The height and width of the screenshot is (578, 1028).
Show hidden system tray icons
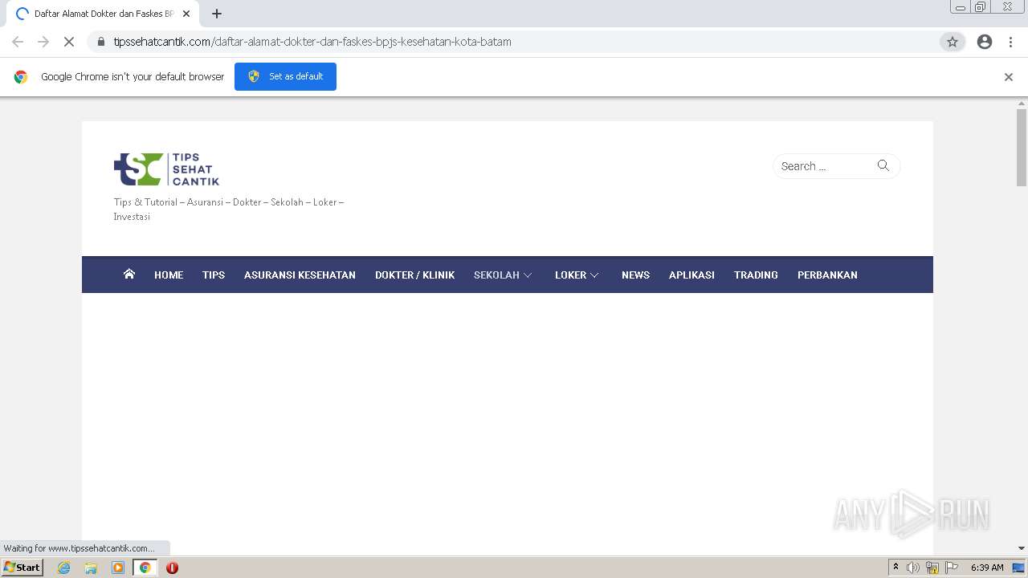(x=895, y=568)
